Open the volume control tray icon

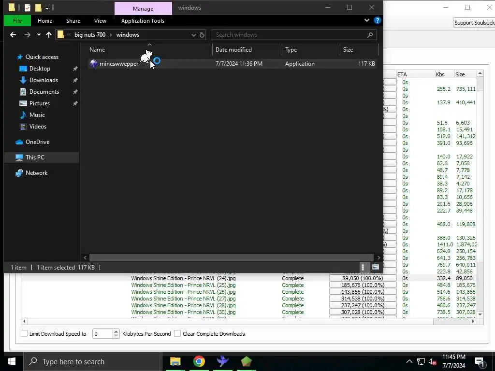point(432,361)
